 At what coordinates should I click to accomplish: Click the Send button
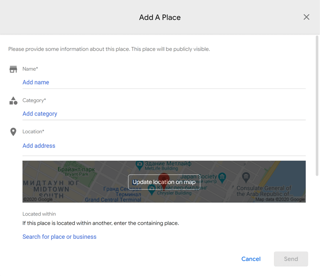(x=291, y=259)
